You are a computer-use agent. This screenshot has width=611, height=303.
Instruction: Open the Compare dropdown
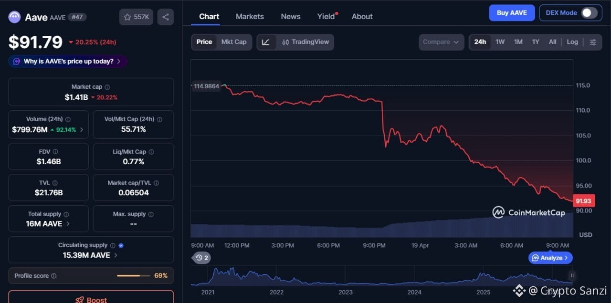[441, 42]
